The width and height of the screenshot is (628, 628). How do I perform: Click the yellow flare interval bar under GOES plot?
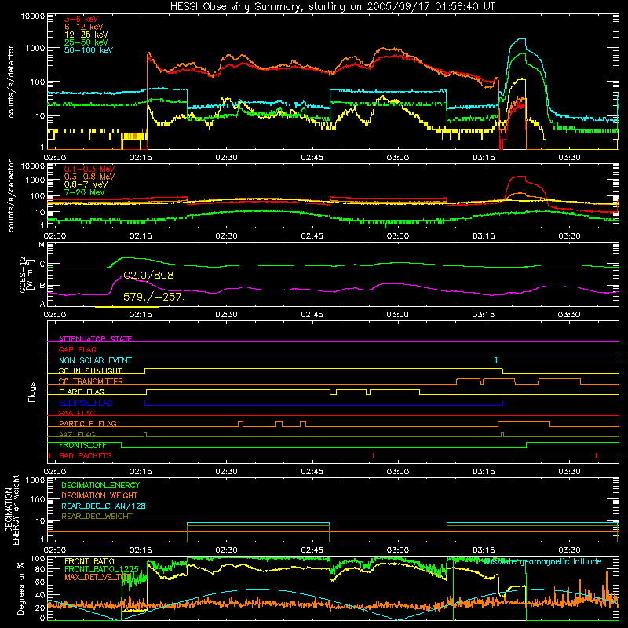click(x=126, y=307)
